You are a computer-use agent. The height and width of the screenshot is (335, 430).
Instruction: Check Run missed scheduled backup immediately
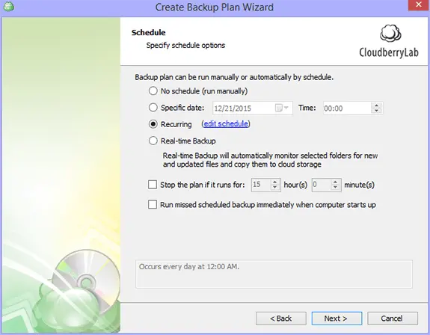tap(153, 204)
